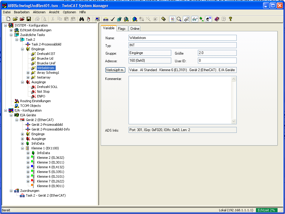Select Klemme 4 (EL4132) terminal
This screenshot has height=214, width=285.
[50, 167]
